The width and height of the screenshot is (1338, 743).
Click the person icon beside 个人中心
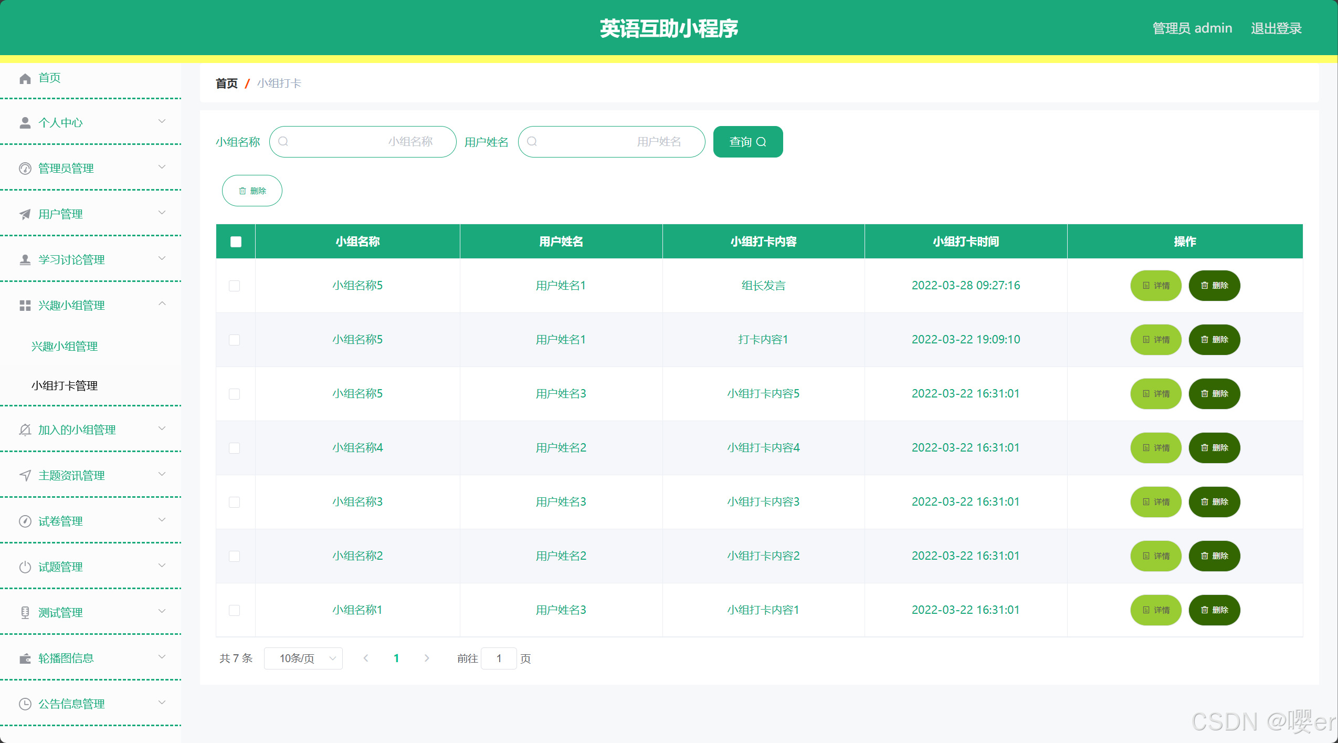click(25, 123)
